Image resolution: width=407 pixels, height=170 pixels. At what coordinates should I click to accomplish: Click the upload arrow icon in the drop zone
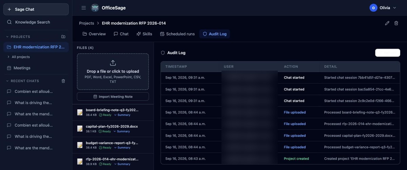click(x=113, y=63)
